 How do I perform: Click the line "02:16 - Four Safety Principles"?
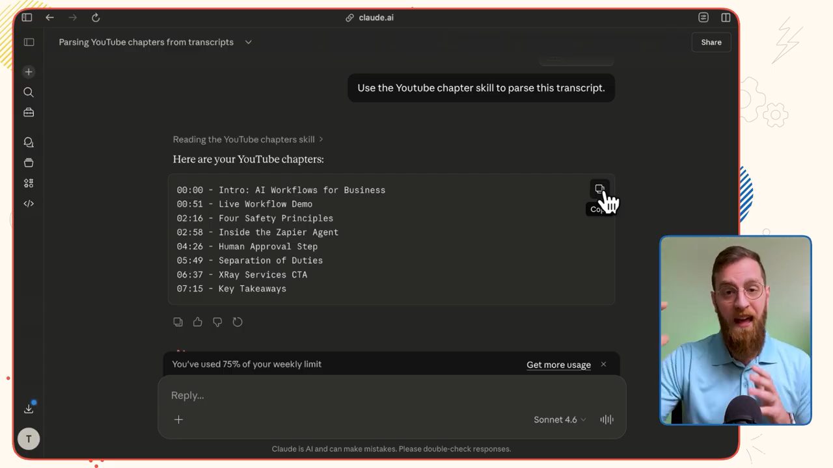tap(255, 218)
